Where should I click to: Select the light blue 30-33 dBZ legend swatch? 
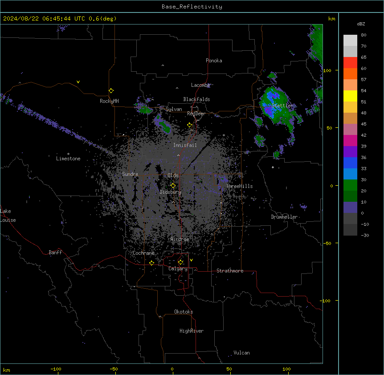(350, 174)
